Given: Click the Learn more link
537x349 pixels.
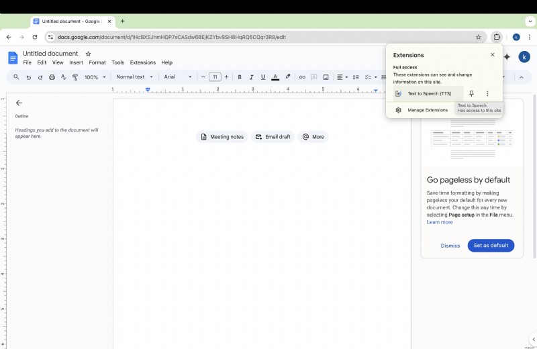Looking at the screenshot, I should (440, 222).
